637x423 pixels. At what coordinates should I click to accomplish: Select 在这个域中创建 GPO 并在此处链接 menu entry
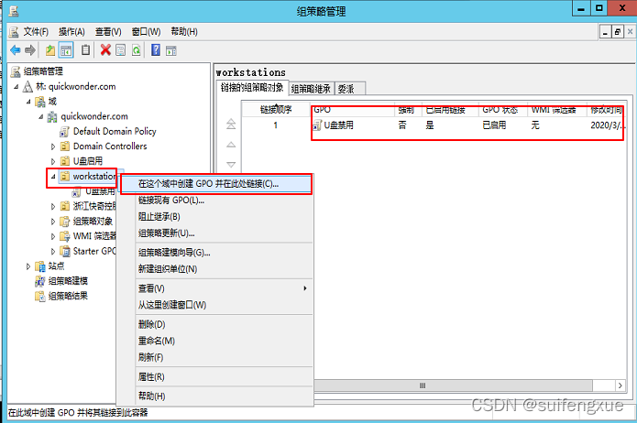[x=216, y=184]
